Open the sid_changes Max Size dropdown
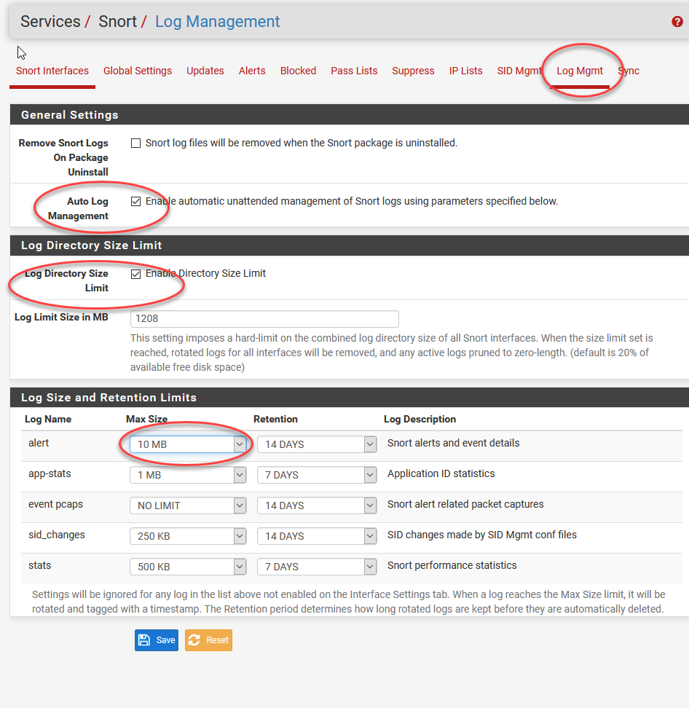 pyautogui.click(x=188, y=536)
